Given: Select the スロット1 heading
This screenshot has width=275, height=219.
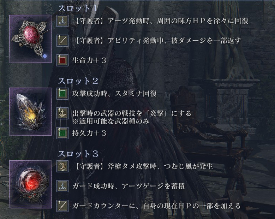Looking at the screenshot, I should point(78,8).
